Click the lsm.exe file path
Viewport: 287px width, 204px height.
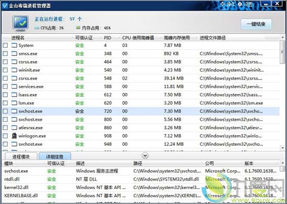coord(231,103)
